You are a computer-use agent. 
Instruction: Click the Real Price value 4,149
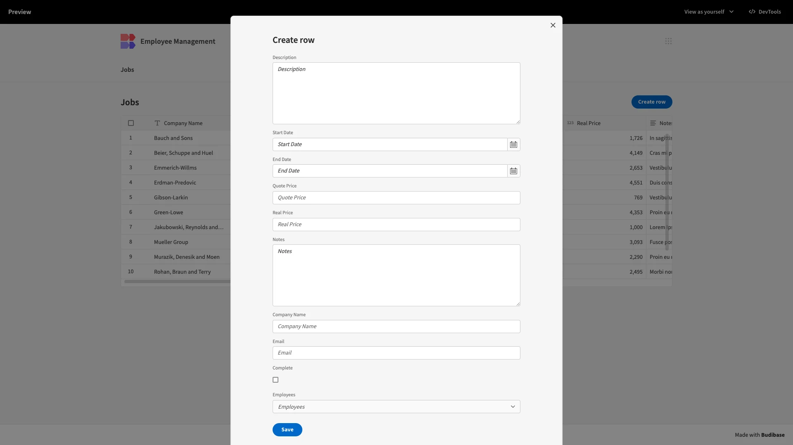tap(636, 153)
